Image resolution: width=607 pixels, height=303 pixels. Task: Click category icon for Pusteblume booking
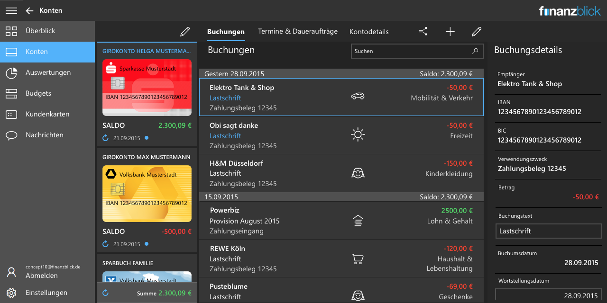[x=358, y=296]
